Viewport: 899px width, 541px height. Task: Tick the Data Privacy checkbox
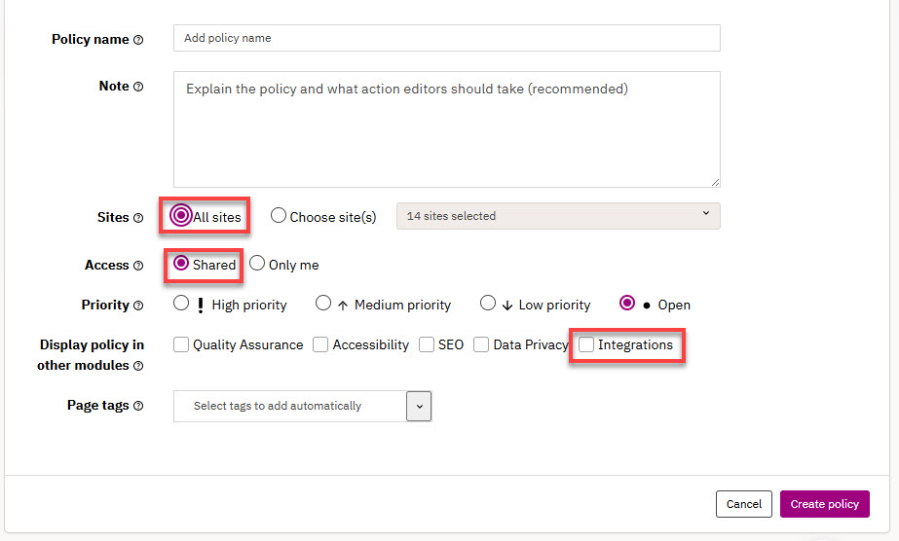tap(481, 344)
